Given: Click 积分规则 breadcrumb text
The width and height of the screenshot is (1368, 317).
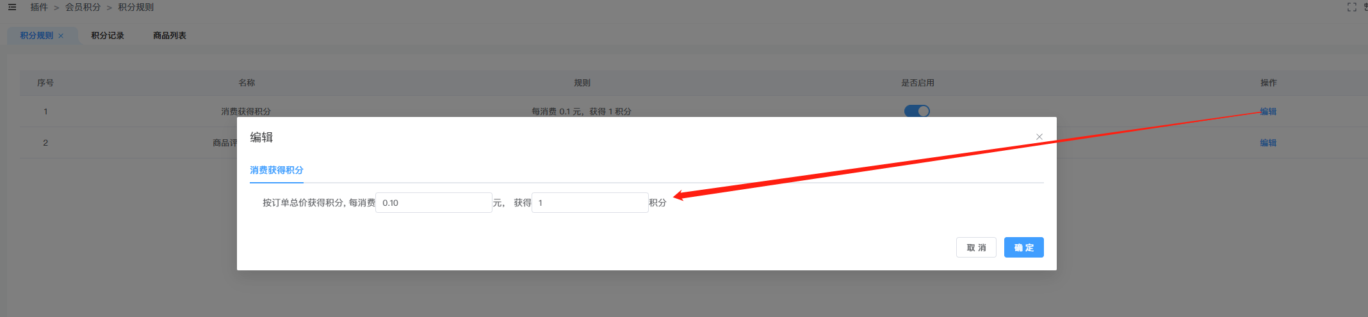Looking at the screenshot, I should coord(136,7).
